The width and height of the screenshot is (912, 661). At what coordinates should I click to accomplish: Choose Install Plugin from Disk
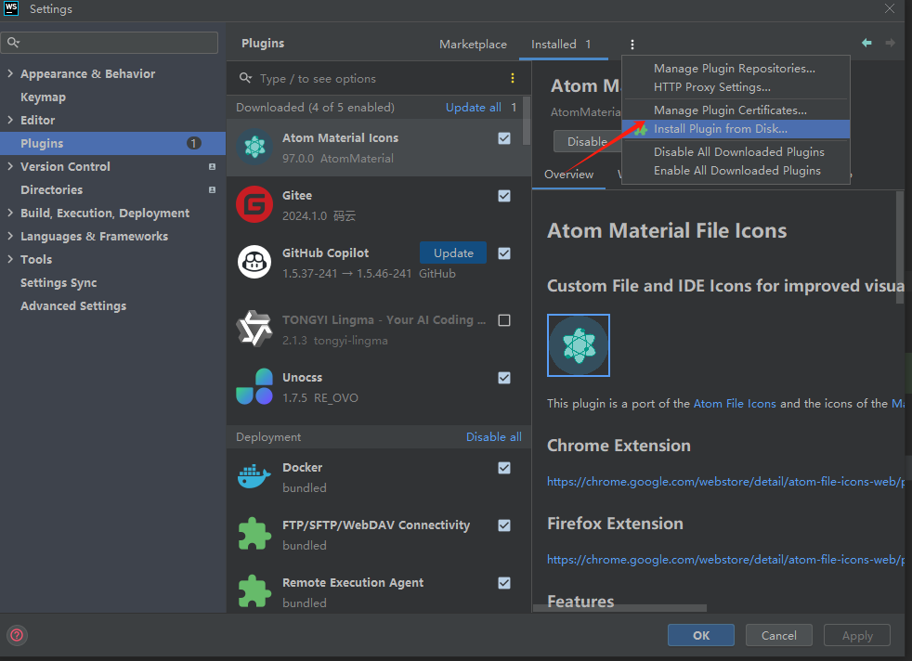[x=736, y=129]
